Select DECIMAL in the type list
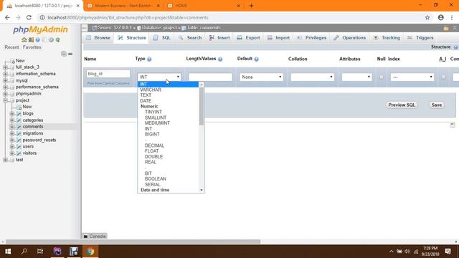Viewport: 459px width, 258px height. coord(154,145)
